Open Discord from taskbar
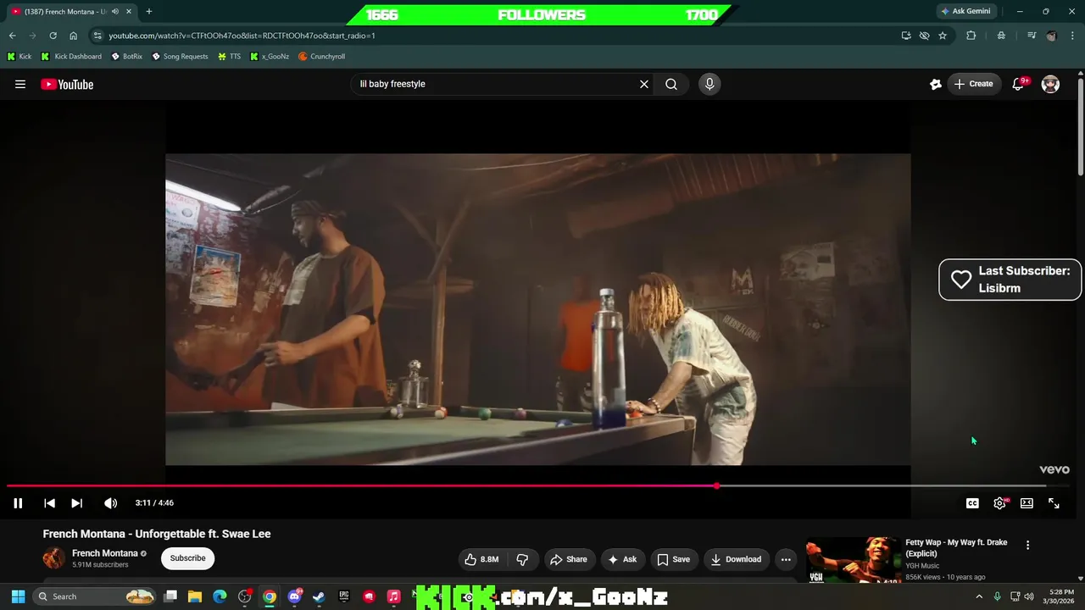The image size is (1085, 610). (x=294, y=596)
